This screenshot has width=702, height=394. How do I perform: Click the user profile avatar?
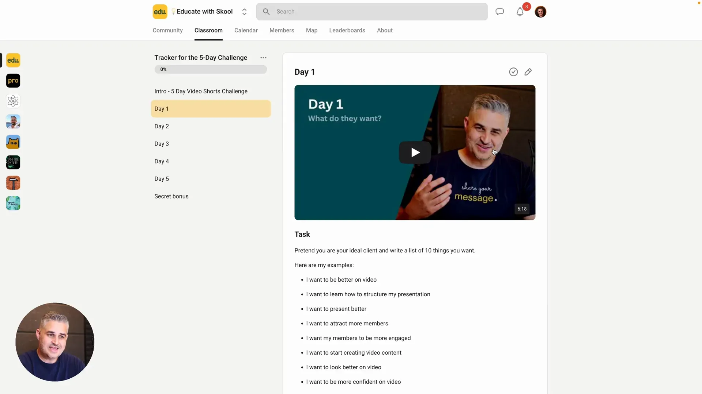coord(540,12)
